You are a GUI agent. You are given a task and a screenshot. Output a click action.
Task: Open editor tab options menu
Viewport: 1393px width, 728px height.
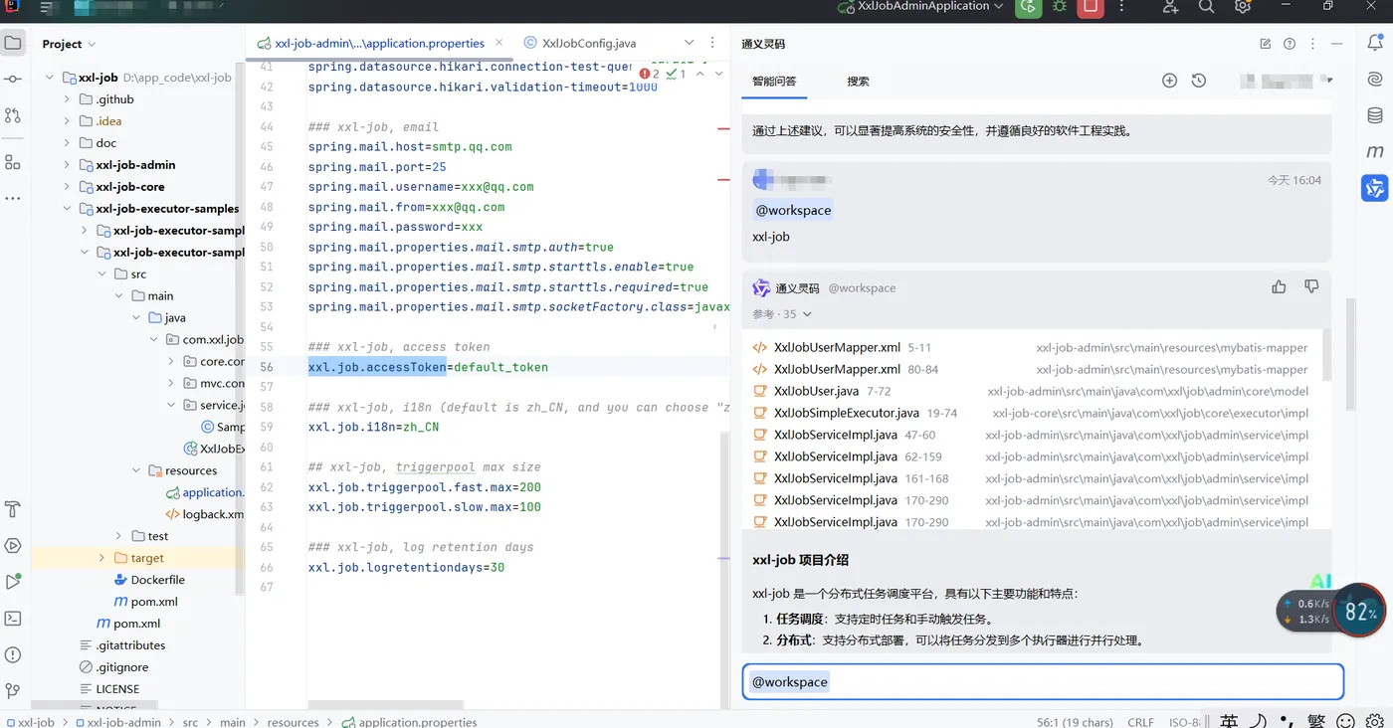coord(712,43)
